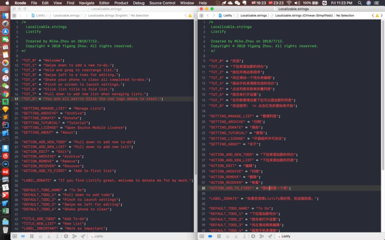Go forward in right window jump bar
Screen dimensions: 385x240
coord(214,15)
